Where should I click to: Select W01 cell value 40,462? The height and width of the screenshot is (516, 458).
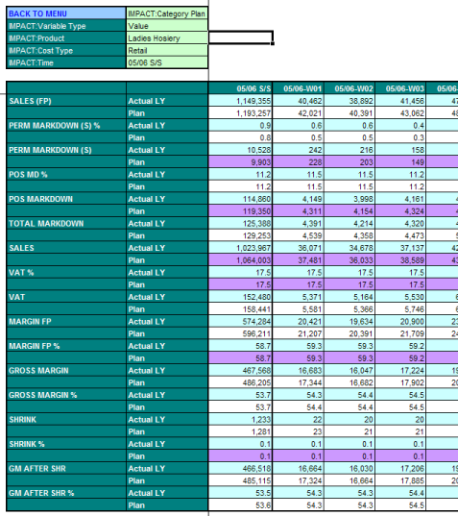click(299, 101)
